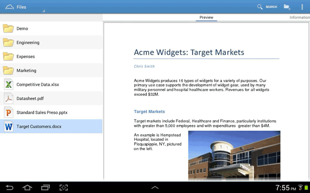The image size is (310, 193).
Task: Open the Demo folder icon
Action: (8, 28)
